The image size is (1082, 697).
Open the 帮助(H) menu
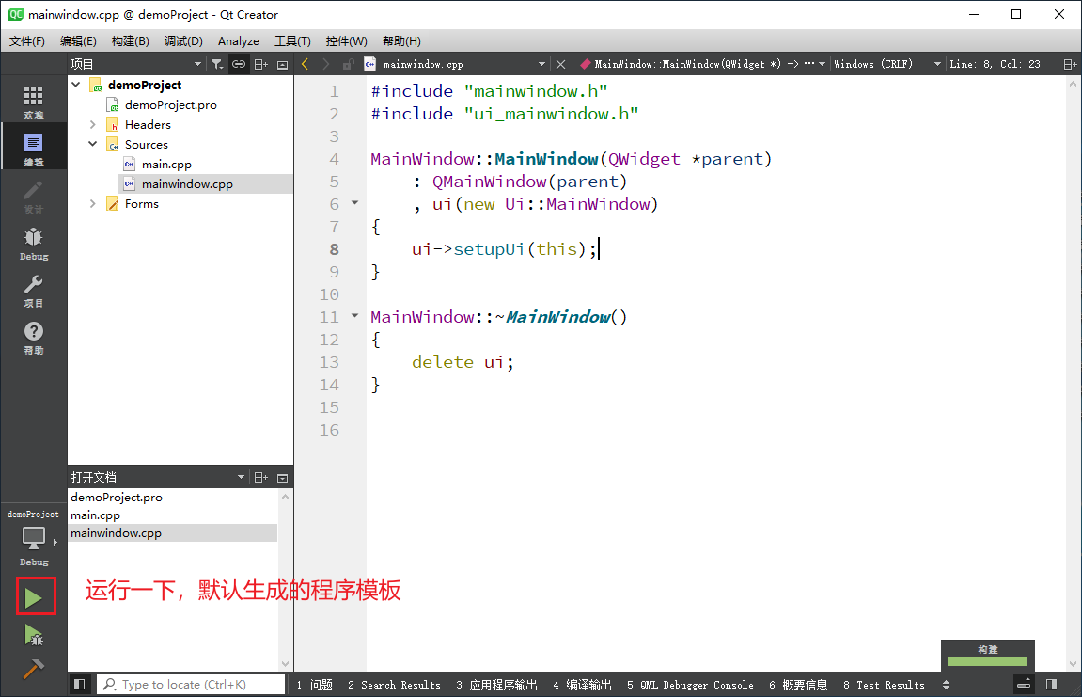click(401, 40)
